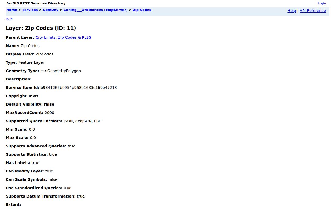Screen dimensions: 335x209
Task: Click the esriGeometryPolygon geometry type value
Action: pyautogui.click(x=60, y=71)
